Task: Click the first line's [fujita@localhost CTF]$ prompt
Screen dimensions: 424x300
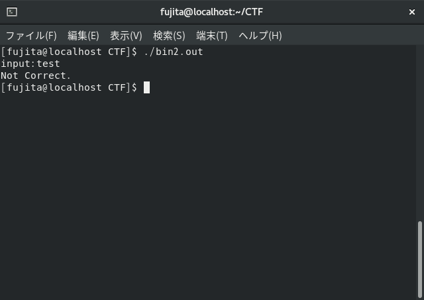Action: [69, 52]
